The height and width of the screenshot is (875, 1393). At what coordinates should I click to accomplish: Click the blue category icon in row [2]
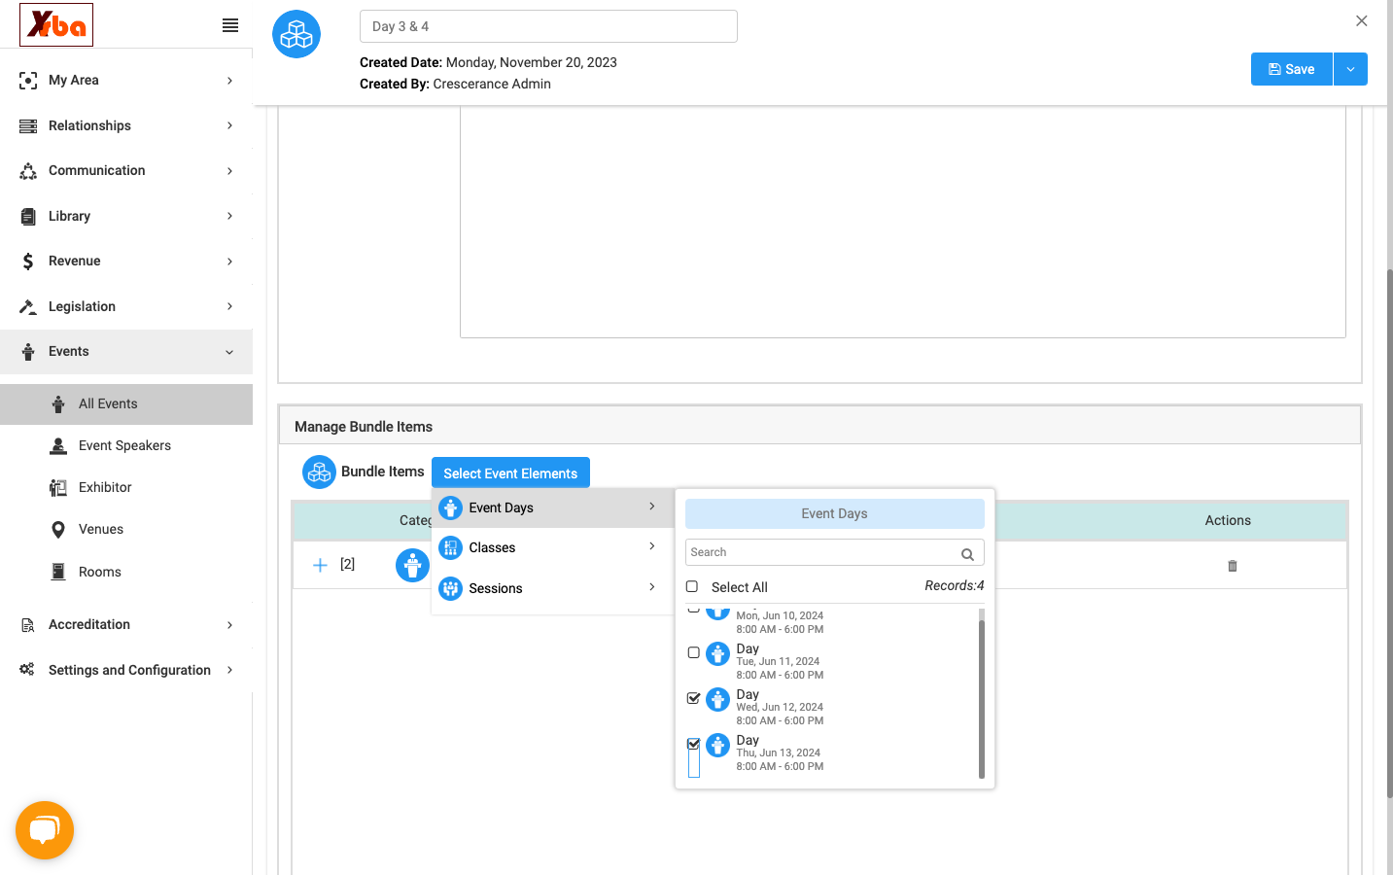pyautogui.click(x=412, y=565)
